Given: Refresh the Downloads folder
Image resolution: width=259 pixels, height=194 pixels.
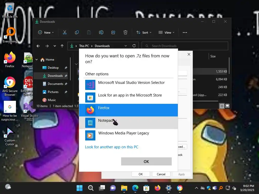Looking at the screenshot, I should (134, 46).
